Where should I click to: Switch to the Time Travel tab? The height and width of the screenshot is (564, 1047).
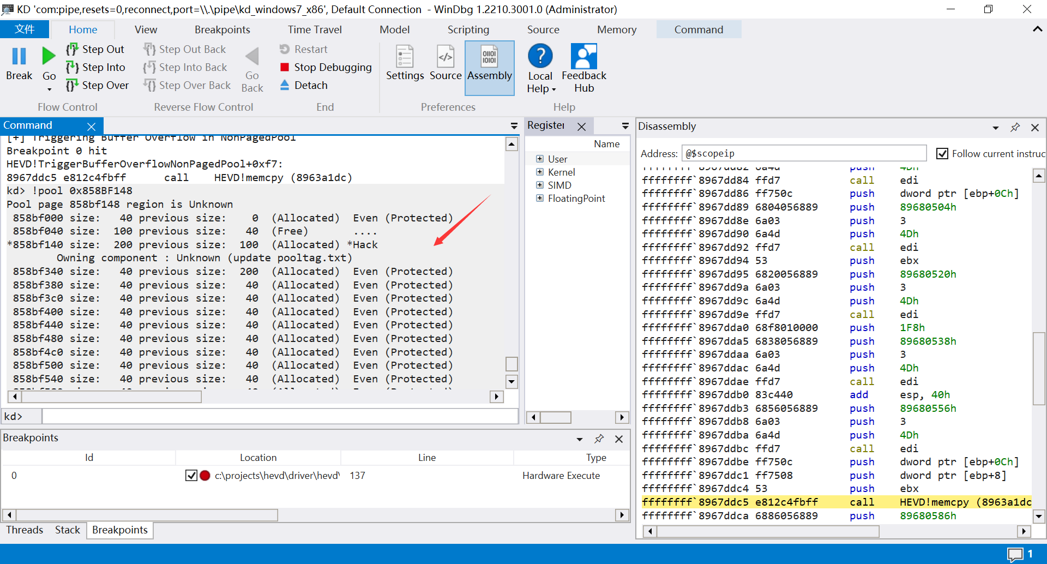click(315, 29)
